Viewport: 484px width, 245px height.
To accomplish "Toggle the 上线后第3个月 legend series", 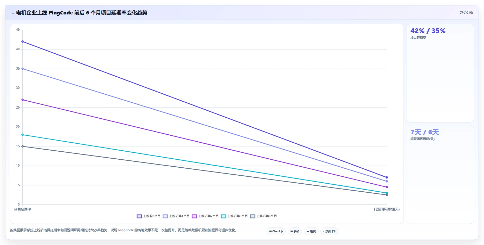I will point(234,216).
